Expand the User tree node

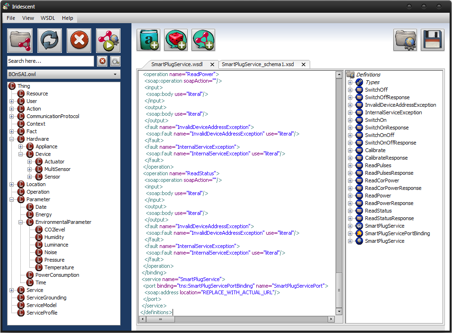[11, 101]
